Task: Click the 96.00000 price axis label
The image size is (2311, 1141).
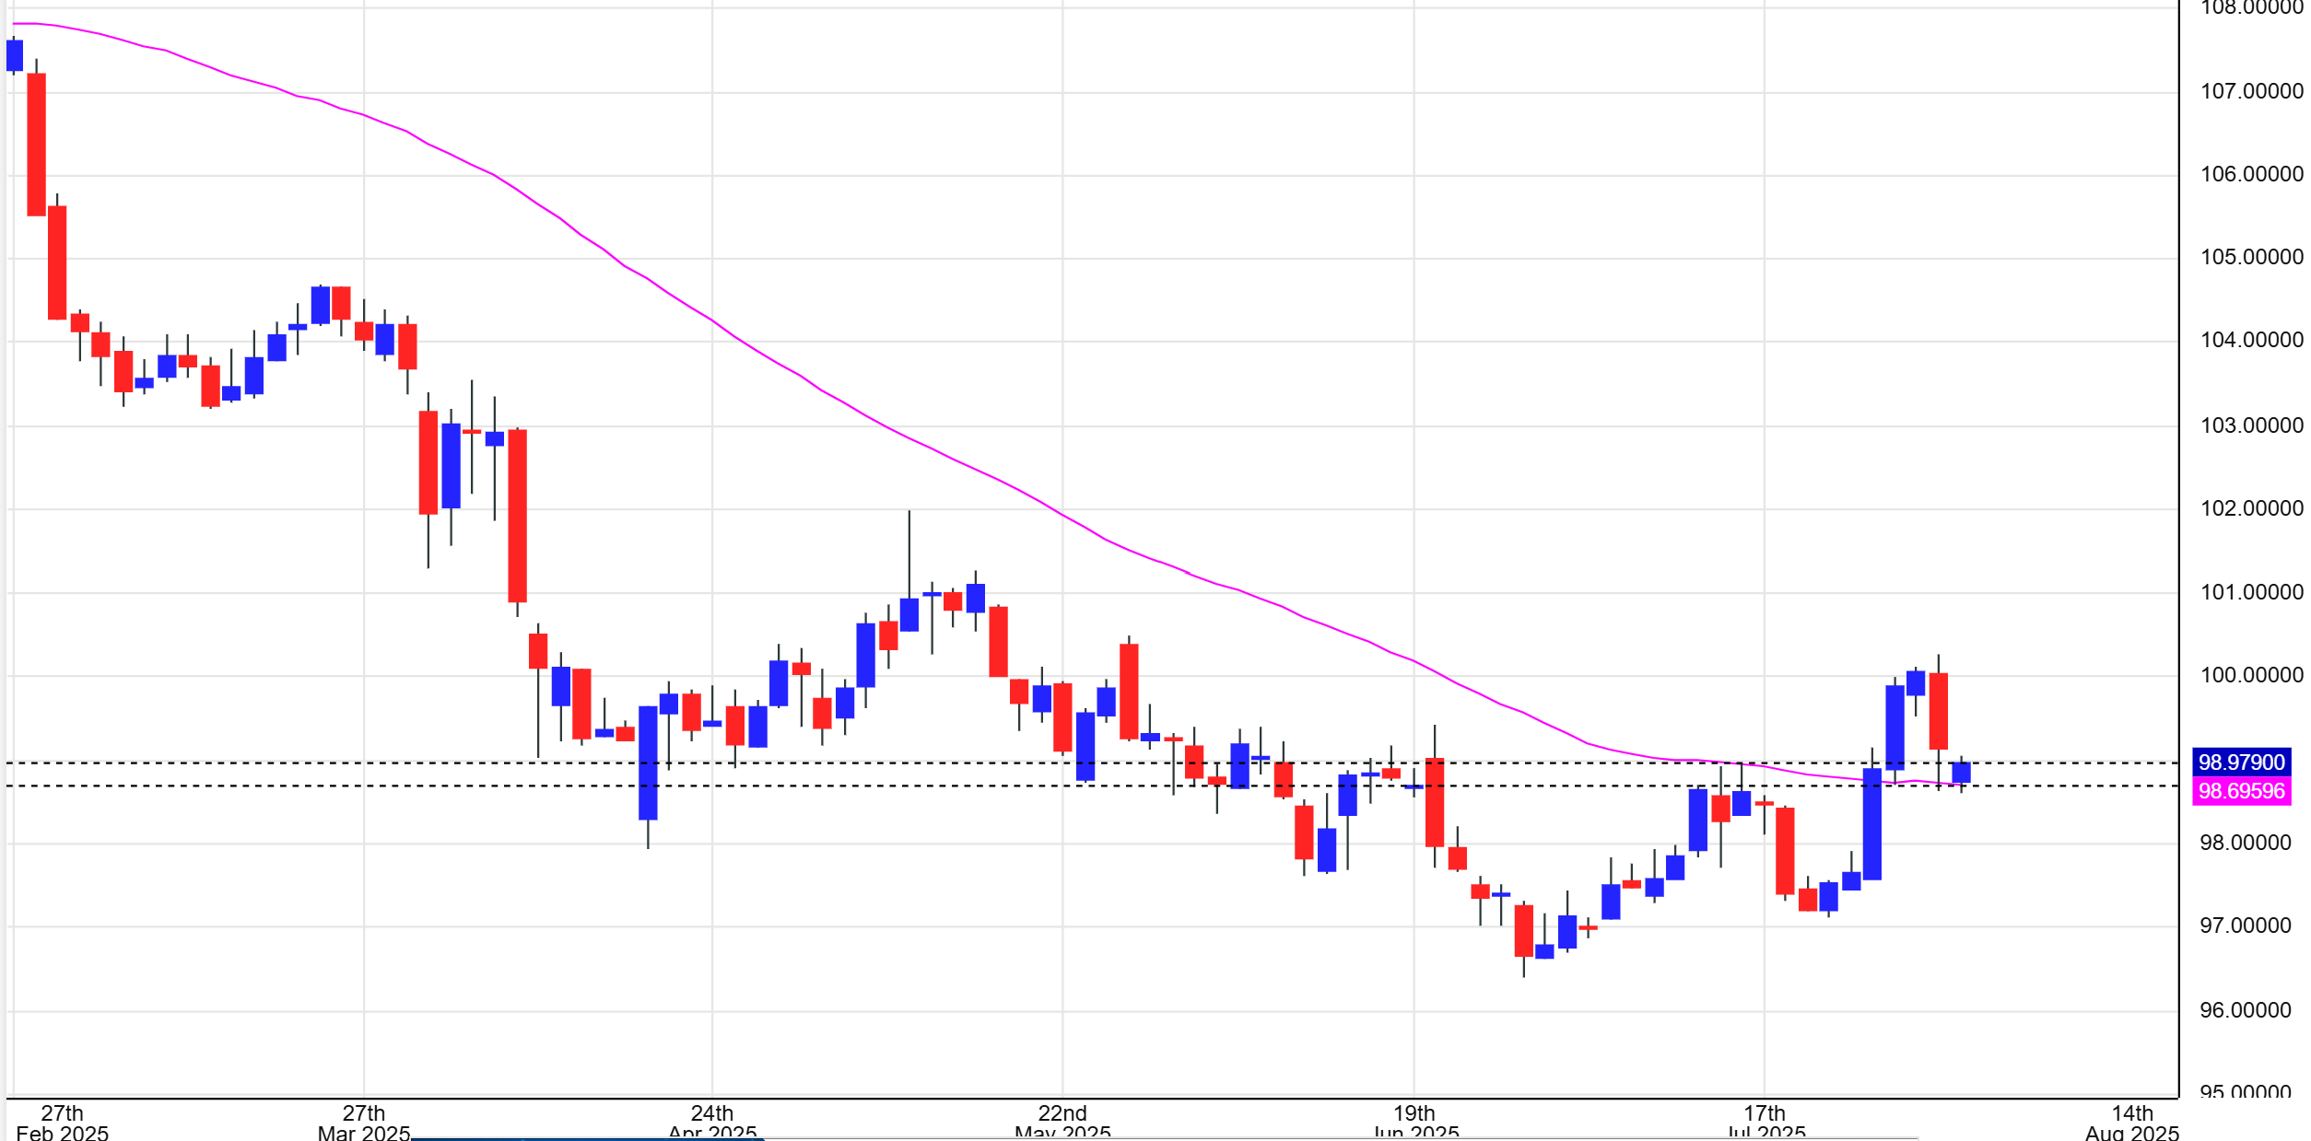Action: point(2245,1010)
